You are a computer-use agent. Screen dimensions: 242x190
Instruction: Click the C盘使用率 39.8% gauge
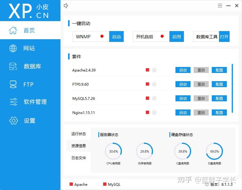click(x=183, y=151)
